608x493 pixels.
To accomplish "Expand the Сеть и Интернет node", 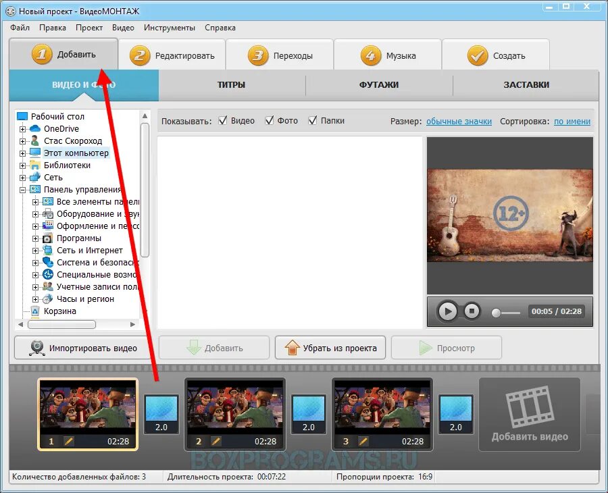I will [x=35, y=251].
